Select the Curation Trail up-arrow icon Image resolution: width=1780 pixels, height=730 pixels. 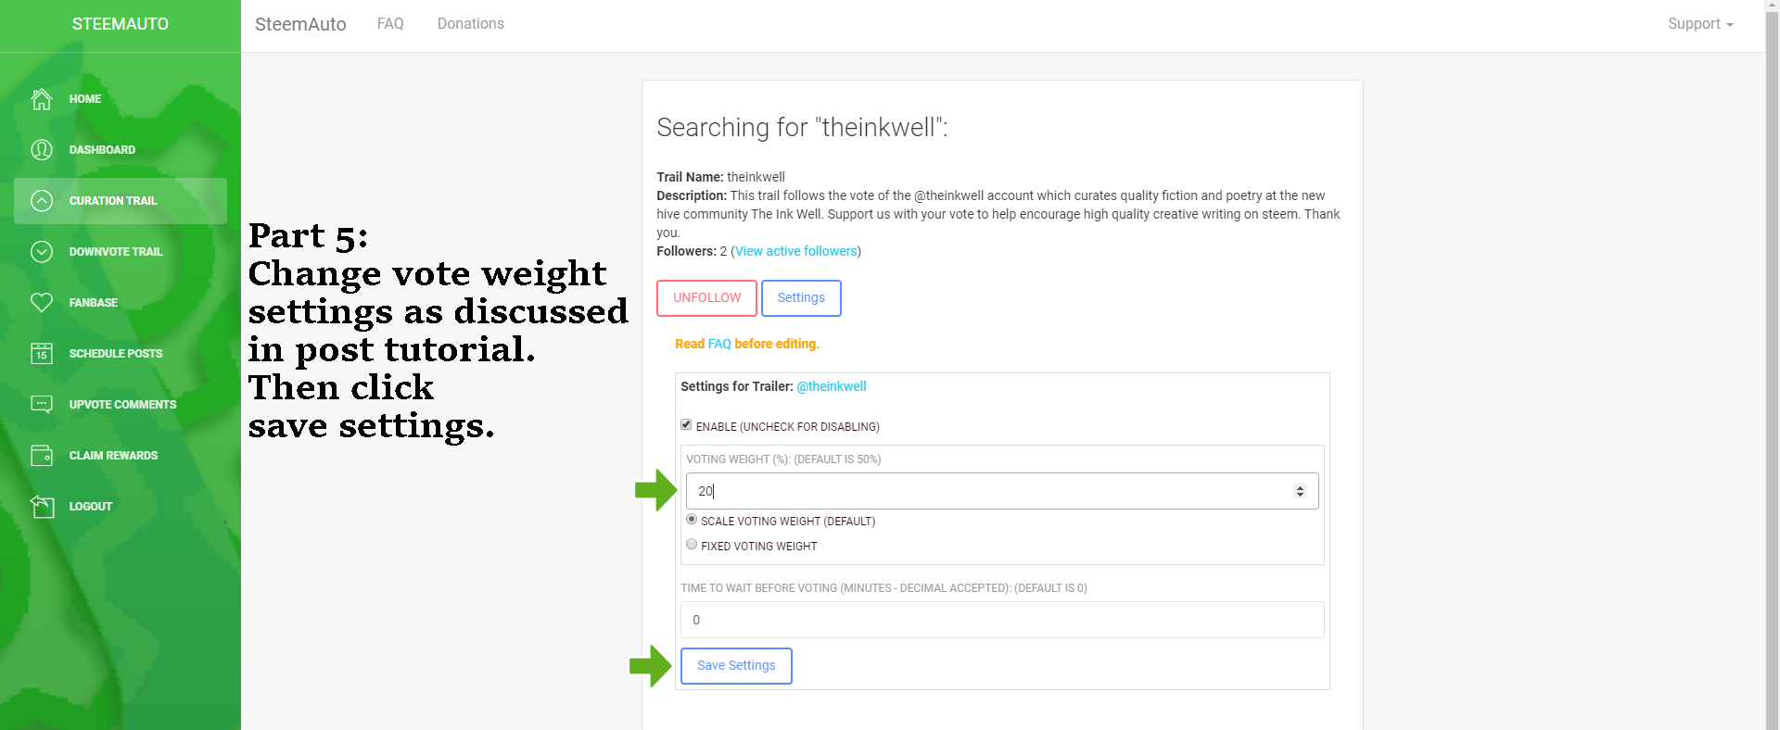point(42,201)
